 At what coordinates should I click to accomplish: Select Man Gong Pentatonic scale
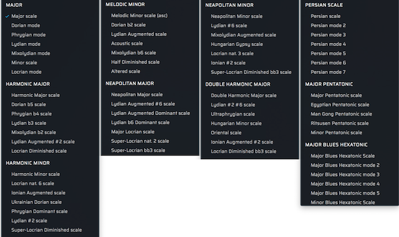point(341,114)
